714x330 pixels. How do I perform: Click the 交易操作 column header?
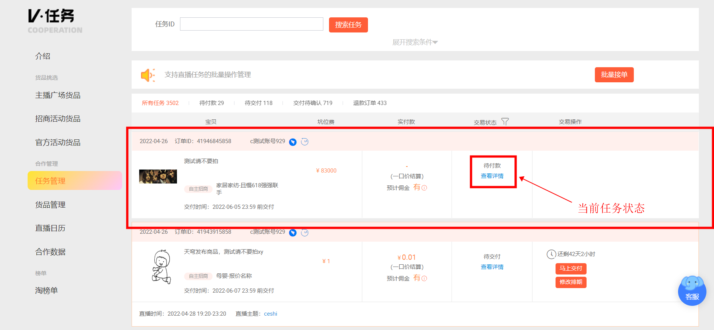pyautogui.click(x=570, y=122)
